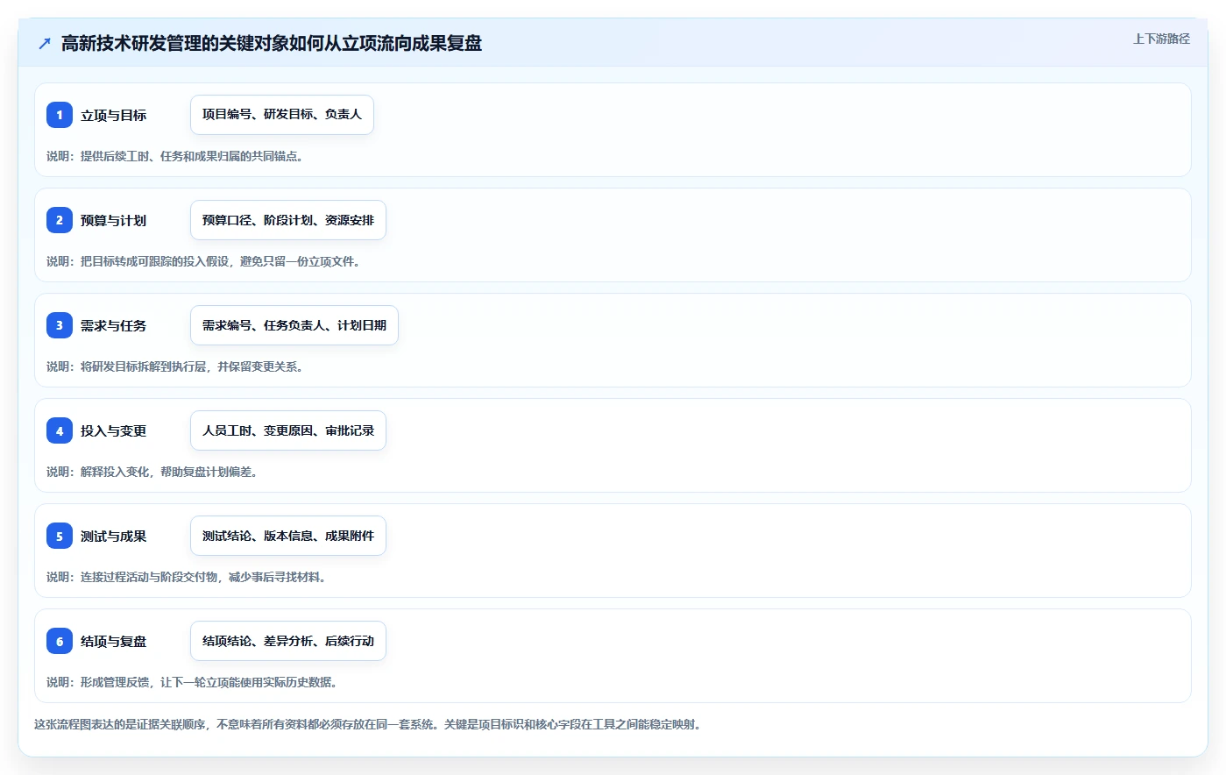Click the note about 可跟踪的投入假设
1226x775 pixels.
coord(203,261)
